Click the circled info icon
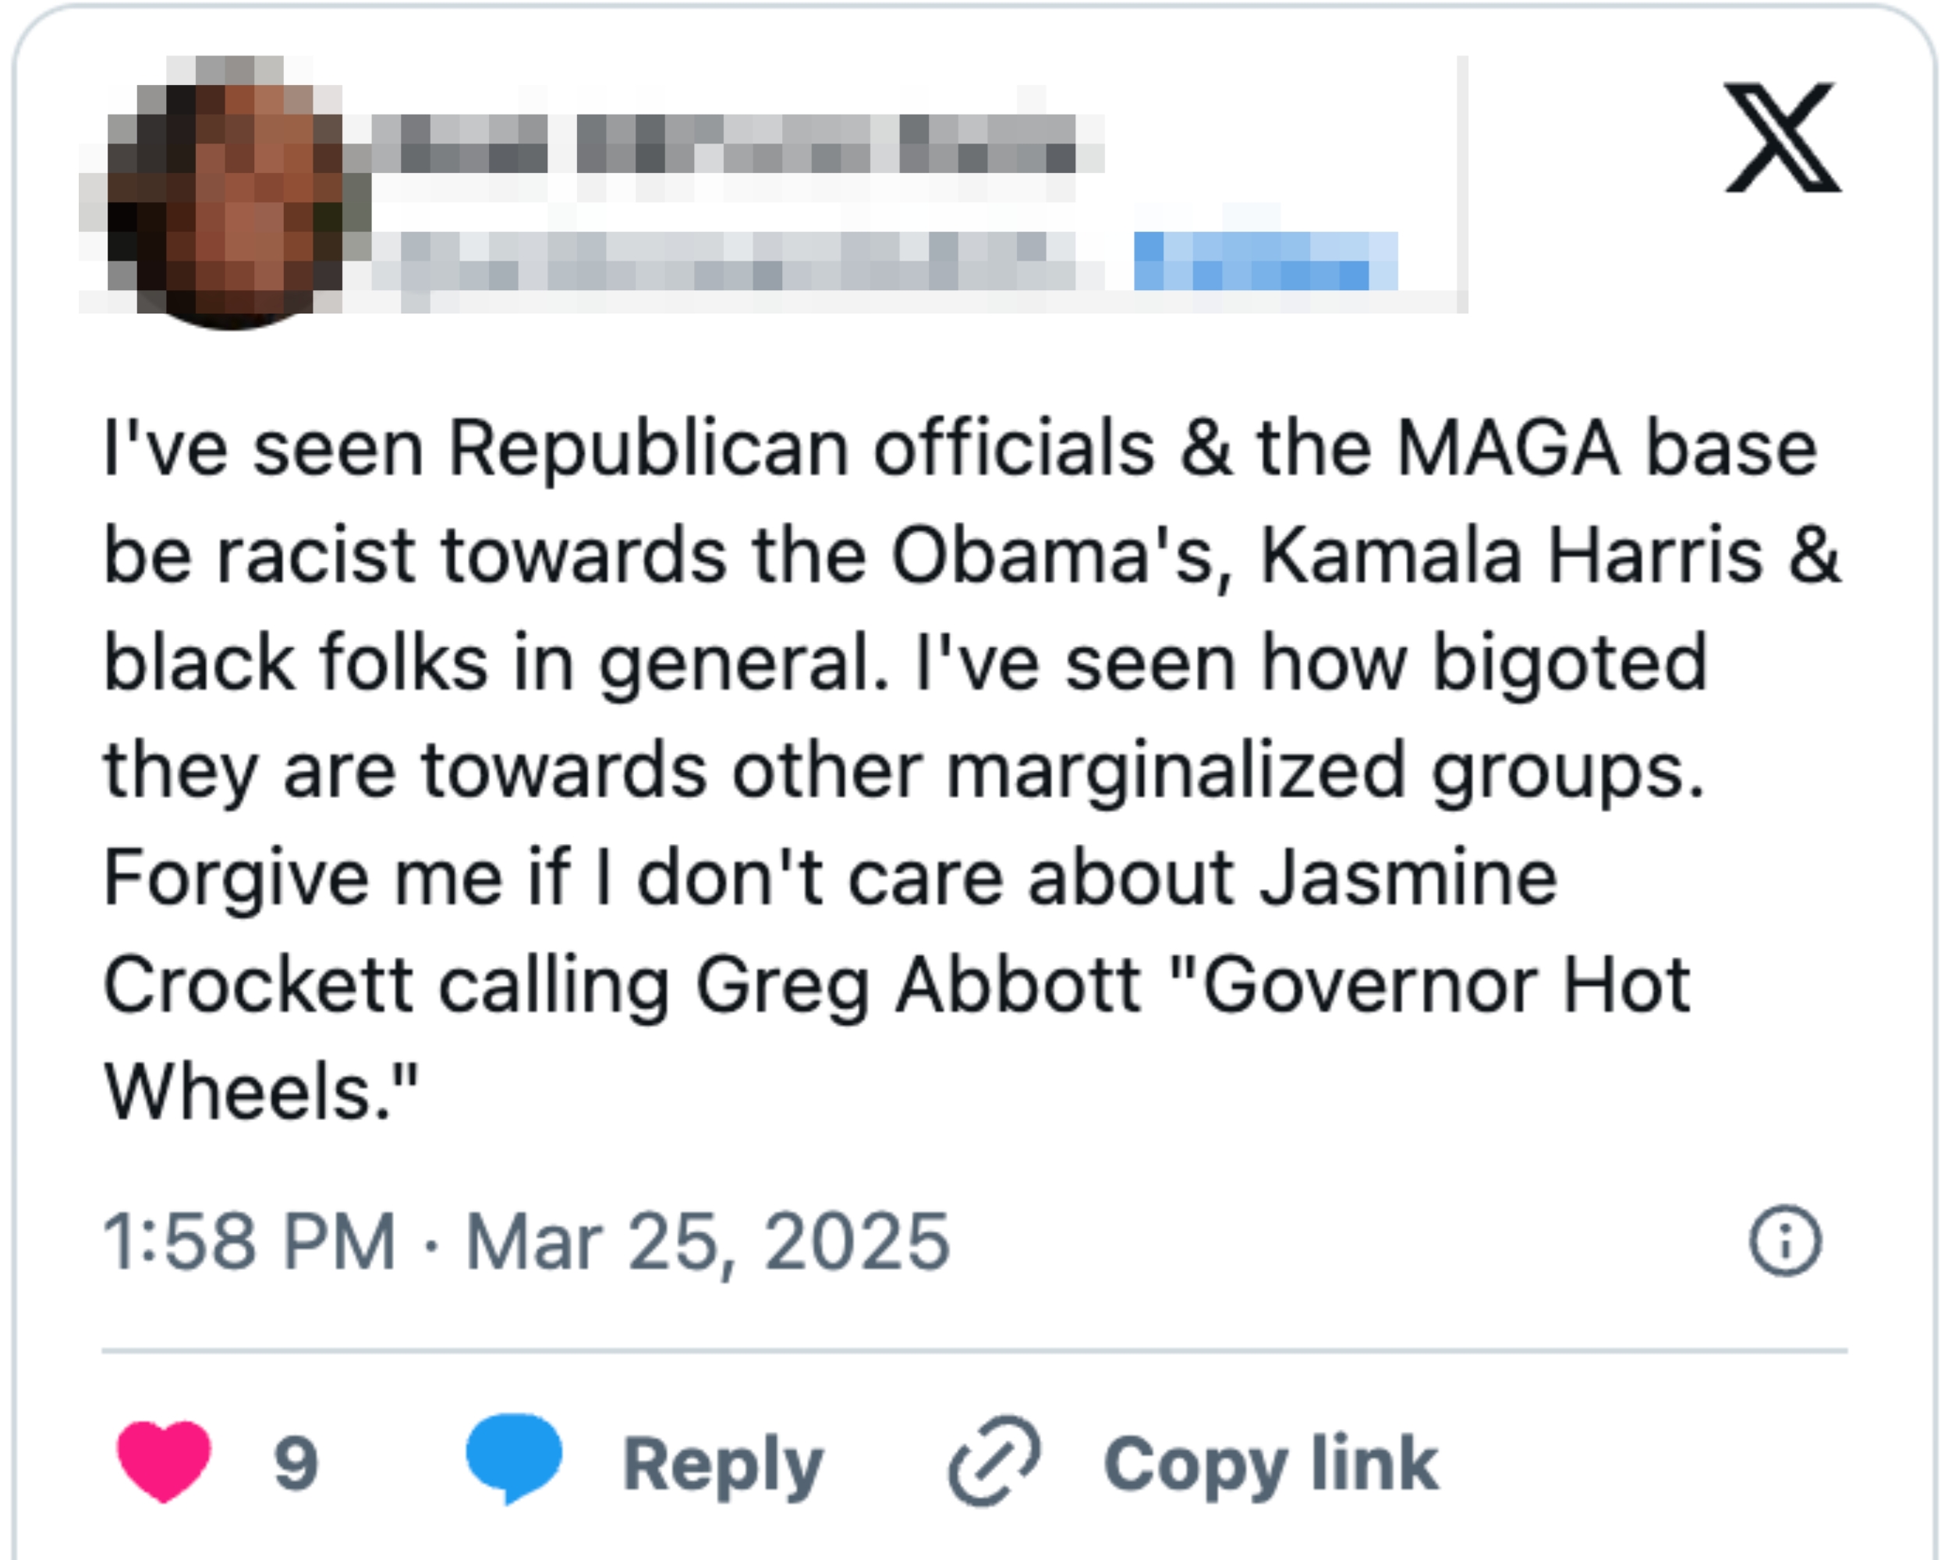 pos(1783,1241)
